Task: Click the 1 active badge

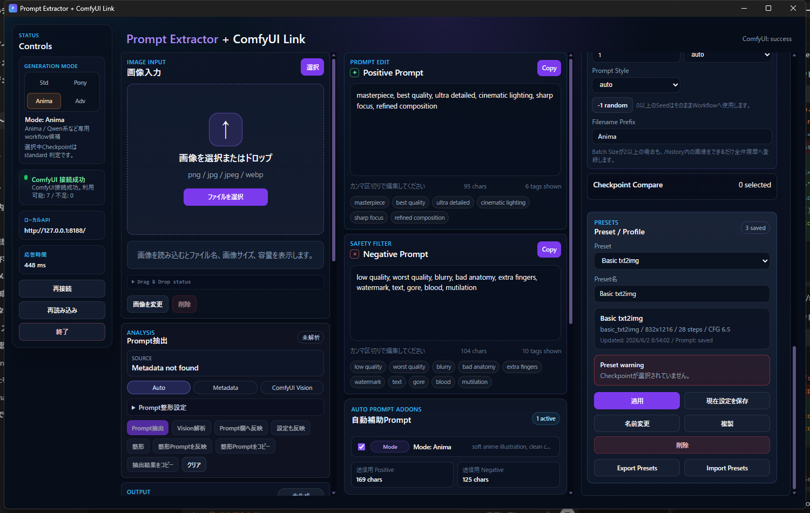Action: click(x=546, y=418)
